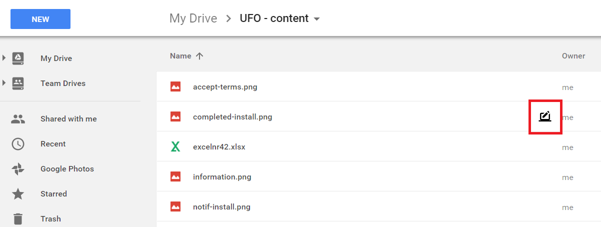Select the Shared with me people icon
The height and width of the screenshot is (227, 601).
(18, 119)
